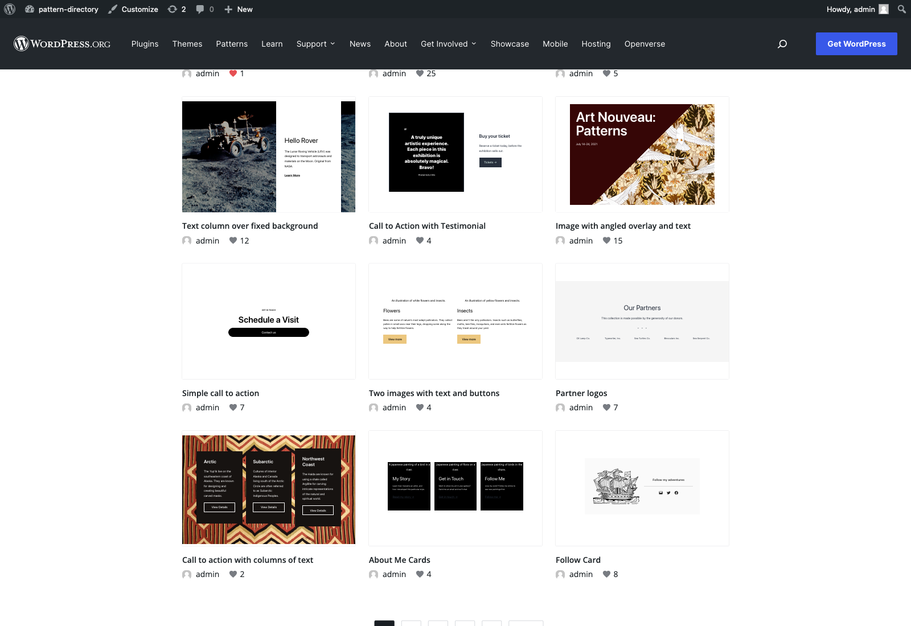Open Simple call to action title link
This screenshot has width=911, height=626.
click(220, 393)
